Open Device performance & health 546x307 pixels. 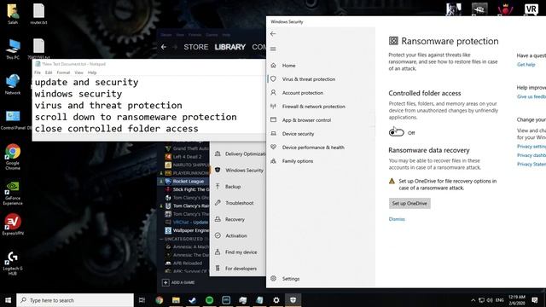coord(313,148)
